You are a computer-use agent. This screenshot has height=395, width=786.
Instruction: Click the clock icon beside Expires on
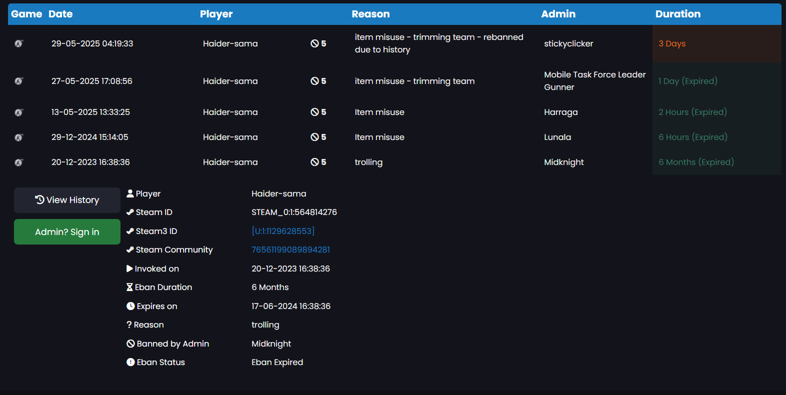[x=130, y=306]
